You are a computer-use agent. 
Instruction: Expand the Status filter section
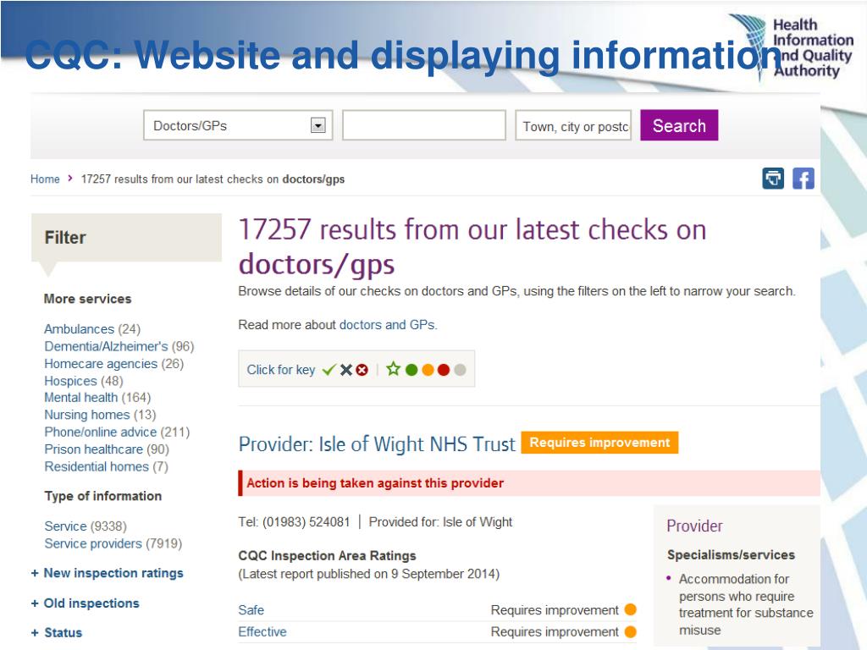point(57,633)
